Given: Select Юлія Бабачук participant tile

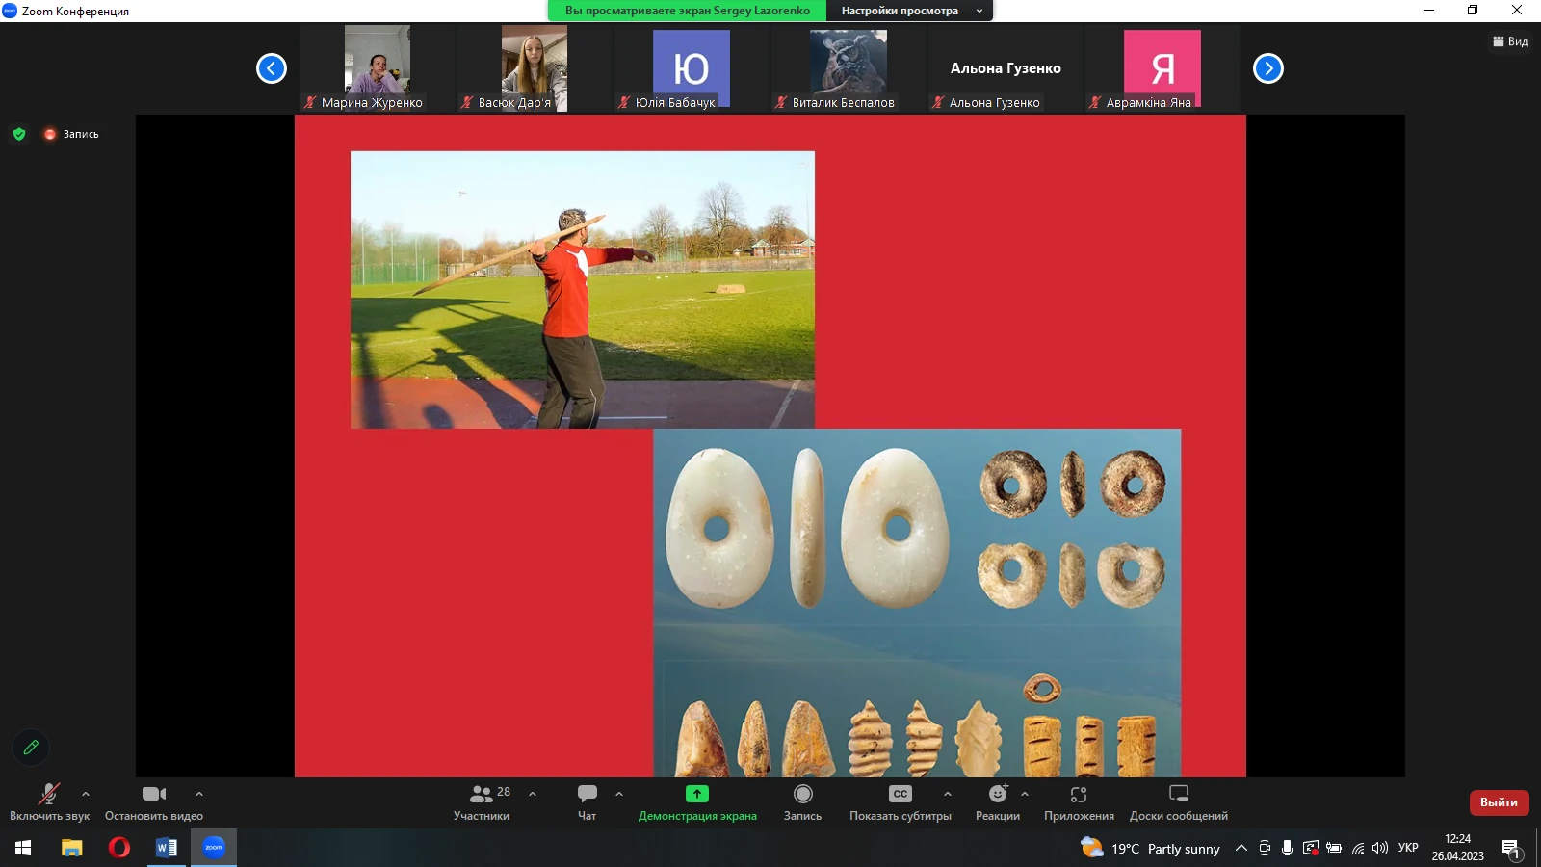Looking at the screenshot, I should (x=691, y=68).
